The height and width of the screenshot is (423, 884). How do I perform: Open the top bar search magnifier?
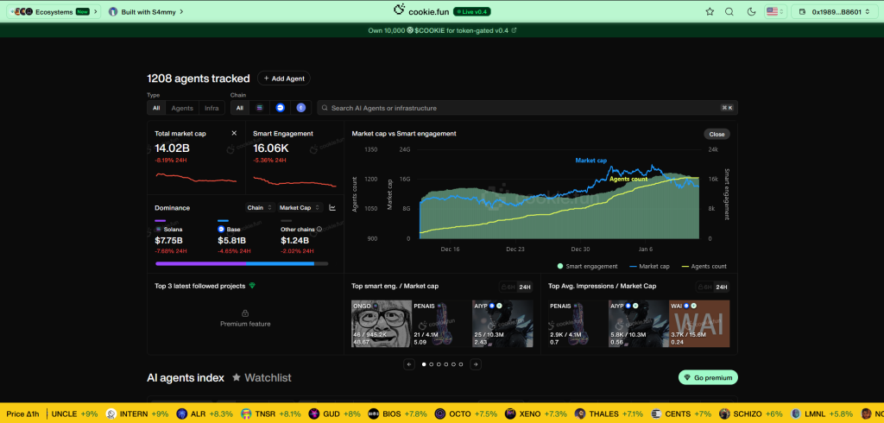point(729,11)
